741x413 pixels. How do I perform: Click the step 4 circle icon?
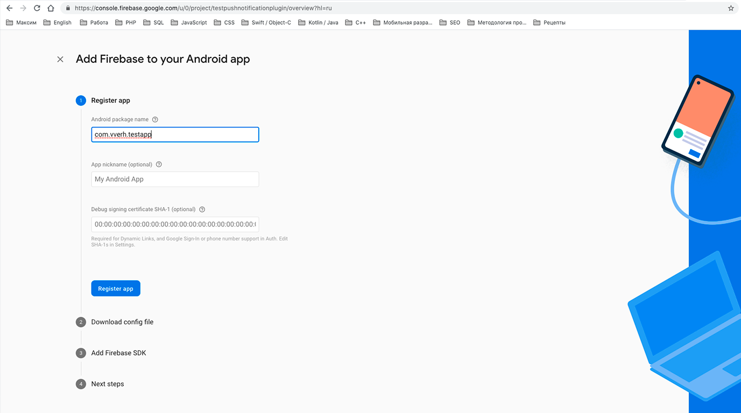point(81,384)
